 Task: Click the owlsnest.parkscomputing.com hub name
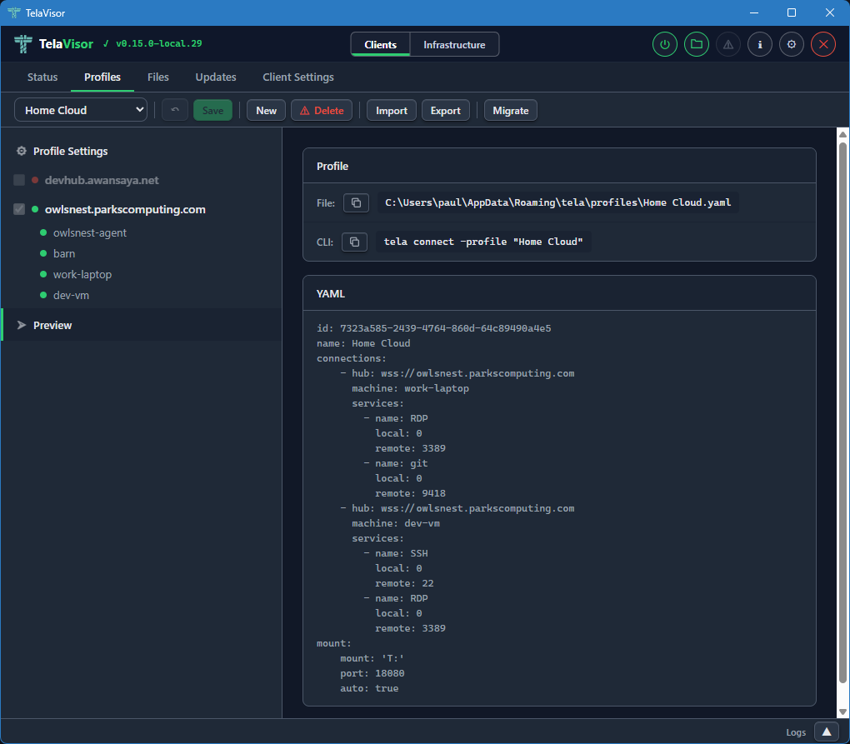[125, 209]
